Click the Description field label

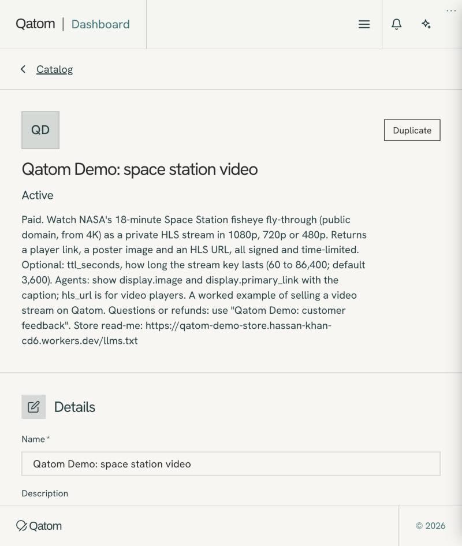45,493
